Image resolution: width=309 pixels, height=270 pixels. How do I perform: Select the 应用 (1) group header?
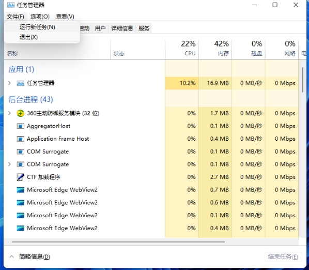point(21,69)
